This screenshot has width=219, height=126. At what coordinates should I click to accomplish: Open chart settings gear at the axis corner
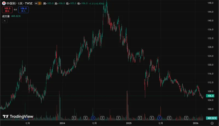tap(212, 123)
